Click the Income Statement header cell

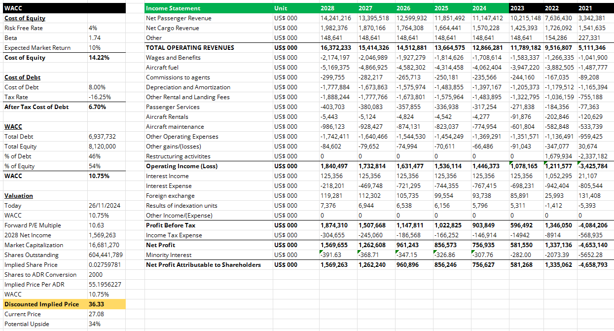click(208, 8)
